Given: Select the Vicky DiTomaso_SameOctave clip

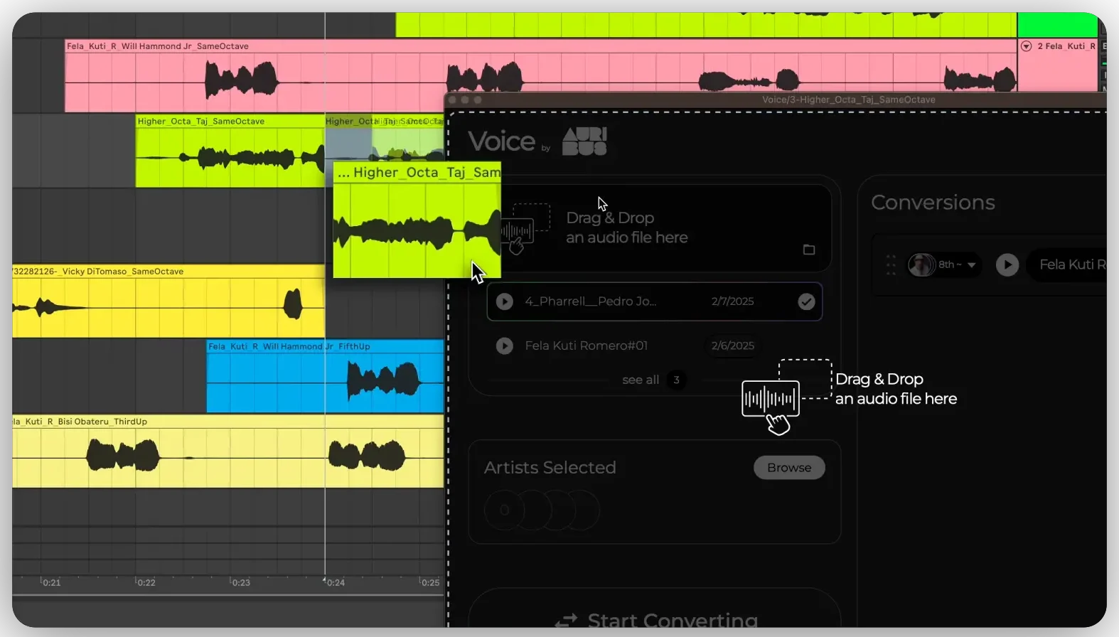Looking at the screenshot, I should (x=168, y=301).
